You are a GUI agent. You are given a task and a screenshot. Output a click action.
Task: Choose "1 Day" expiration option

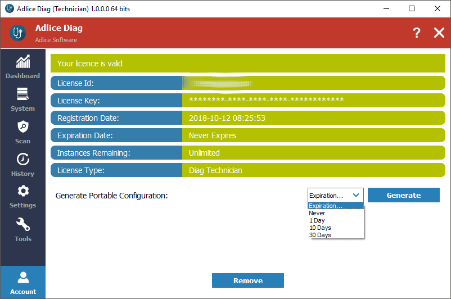click(x=317, y=220)
